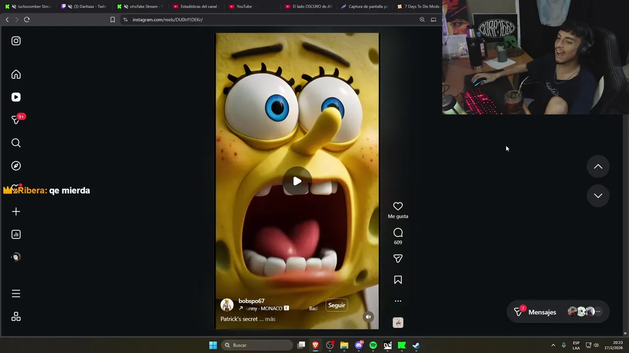The width and height of the screenshot is (629, 353).
Task: Switch to the '7 Days To Die Mods' tab
Action: [x=419, y=6]
